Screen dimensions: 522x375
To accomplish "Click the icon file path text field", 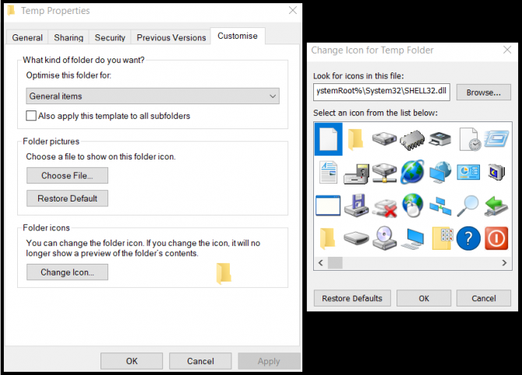I will (x=382, y=92).
